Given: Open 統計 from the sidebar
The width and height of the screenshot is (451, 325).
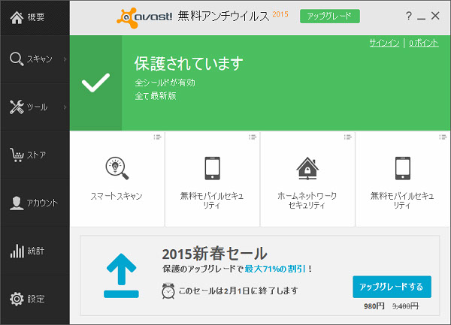Looking at the screenshot, I should point(35,251).
